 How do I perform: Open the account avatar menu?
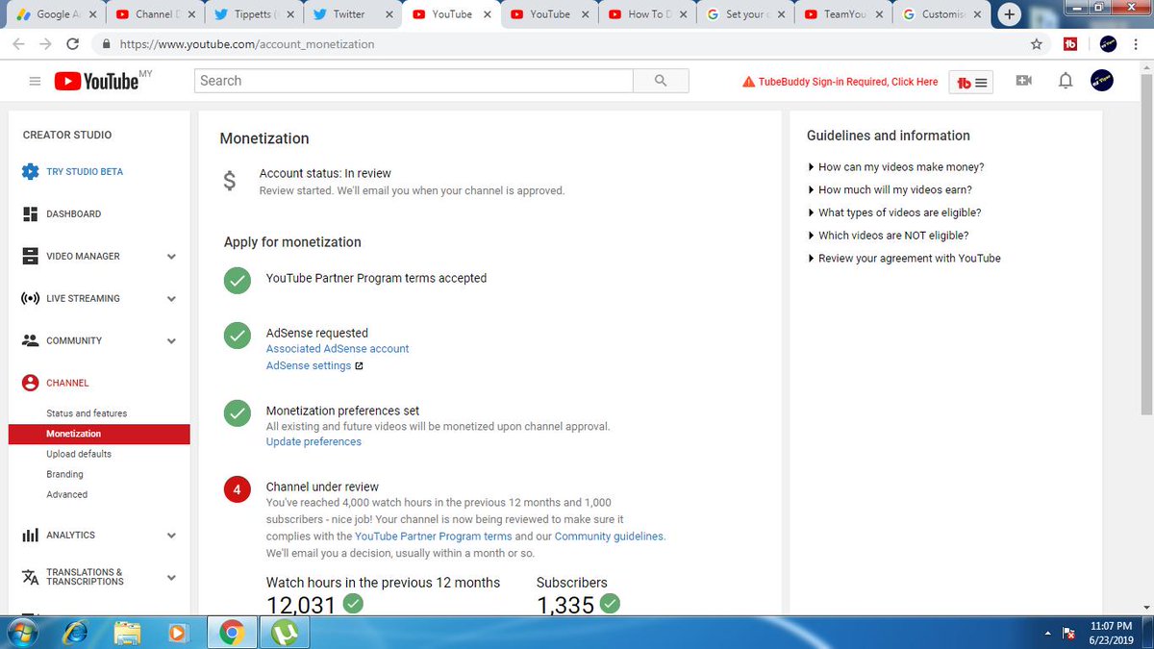pos(1102,81)
